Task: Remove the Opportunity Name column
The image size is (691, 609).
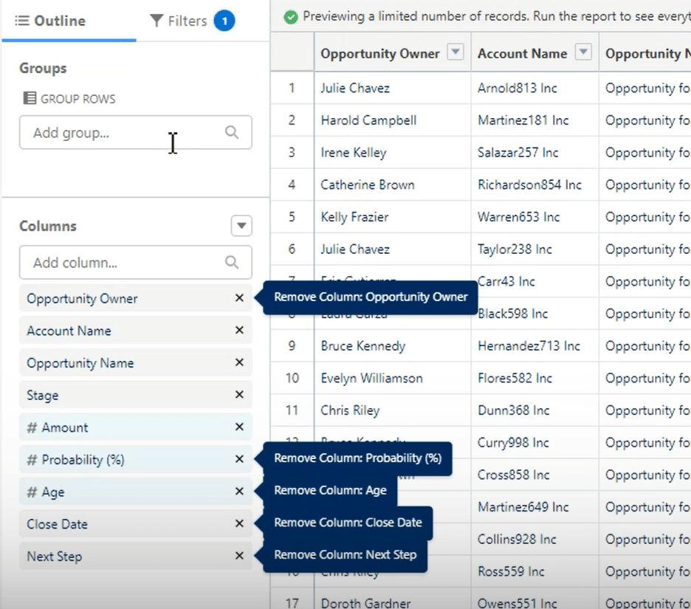Action: (x=239, y=362)
